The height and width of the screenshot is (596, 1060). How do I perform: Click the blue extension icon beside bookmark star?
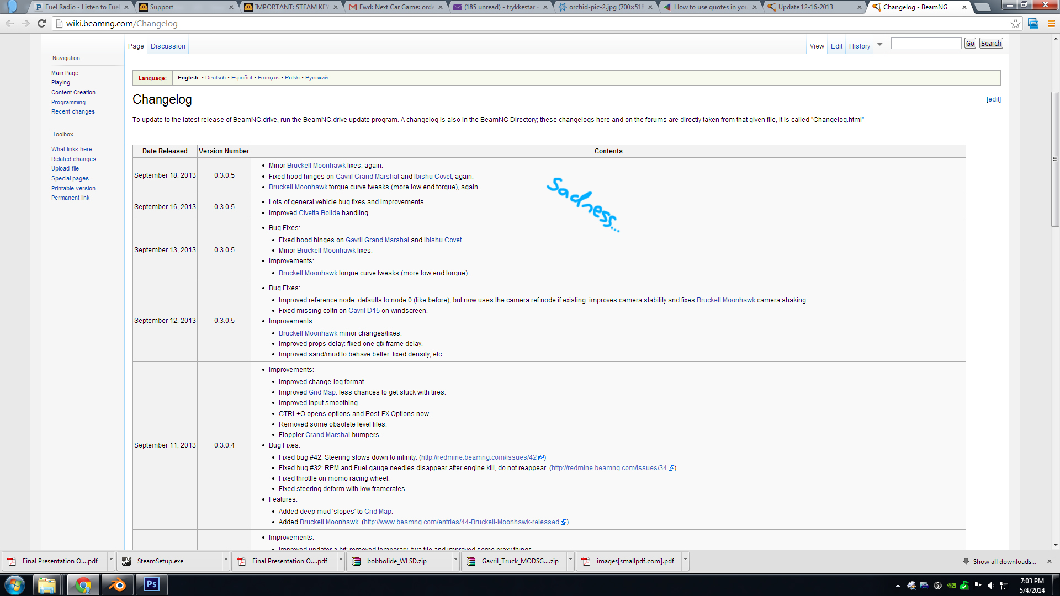[1033, 23]
